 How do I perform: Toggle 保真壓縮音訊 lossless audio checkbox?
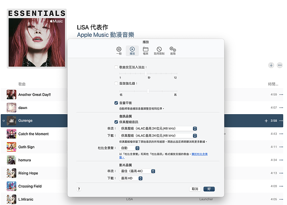pos(116,122)
